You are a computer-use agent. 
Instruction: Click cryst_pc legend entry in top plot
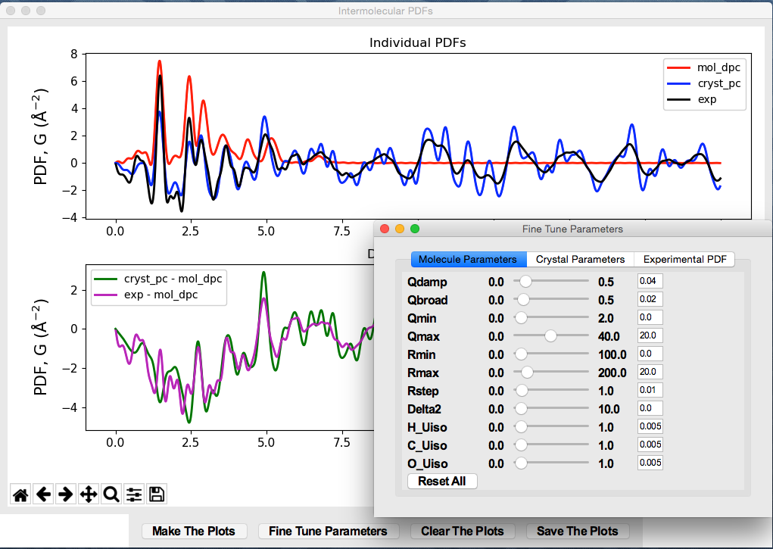tap(704, 83)
